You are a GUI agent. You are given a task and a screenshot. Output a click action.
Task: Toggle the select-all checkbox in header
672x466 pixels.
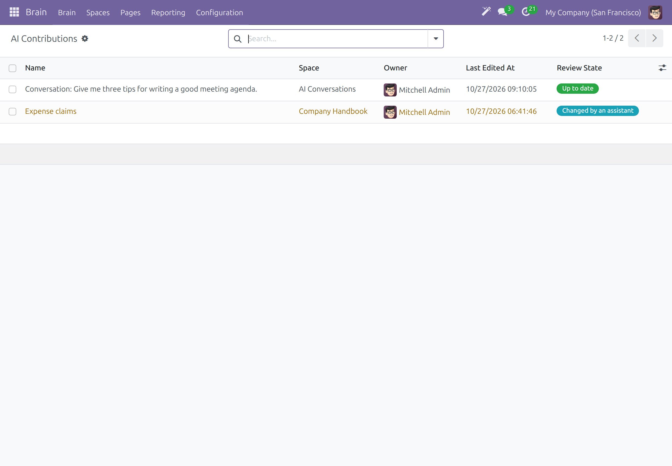point(12,68)
